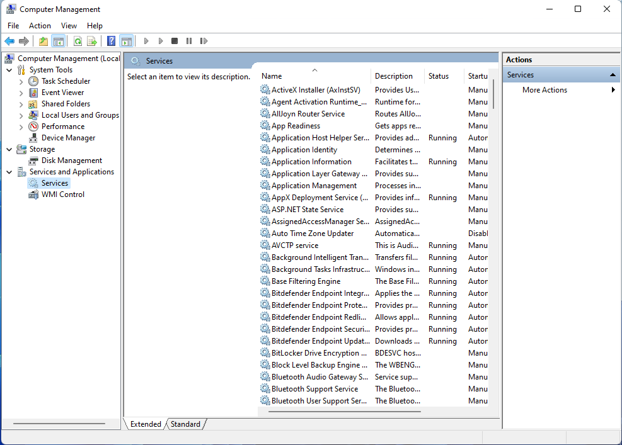This screenshot has height=445, width=622.
Task: Click the ActiveX Installer service gear icon
Action: tap(265, 90)
